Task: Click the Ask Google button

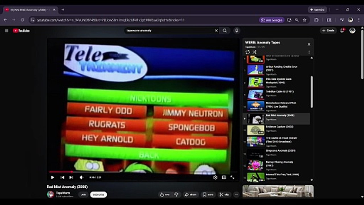Action: coord(272,20)
